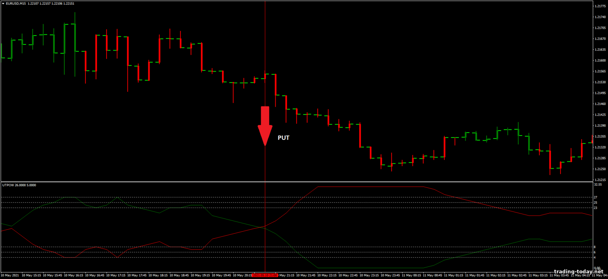
Task: Select the '10 May 22:15' time label
Action: coord(328,275)
